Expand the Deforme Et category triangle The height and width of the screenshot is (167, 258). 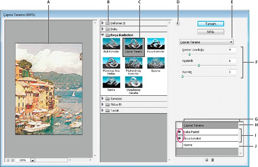(102, 23)
